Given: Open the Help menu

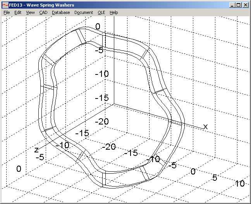Looking at the screenshot, I should (x=113, y=12).
